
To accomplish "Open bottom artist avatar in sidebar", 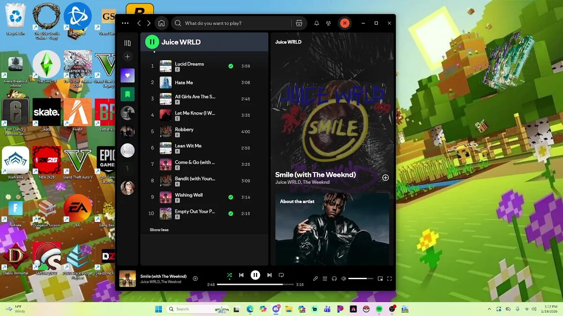I will click(128, 188).
